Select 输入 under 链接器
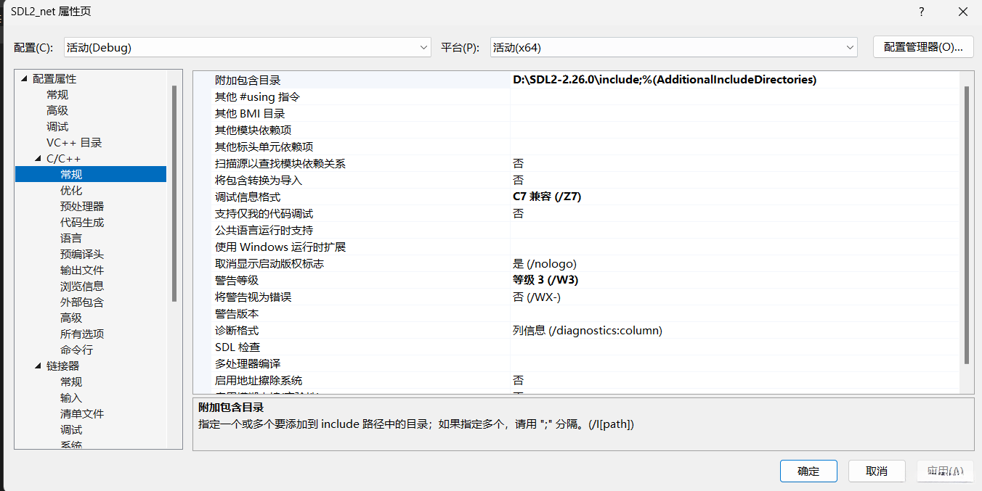The image size is (982, 491). (x=71, y=398)
